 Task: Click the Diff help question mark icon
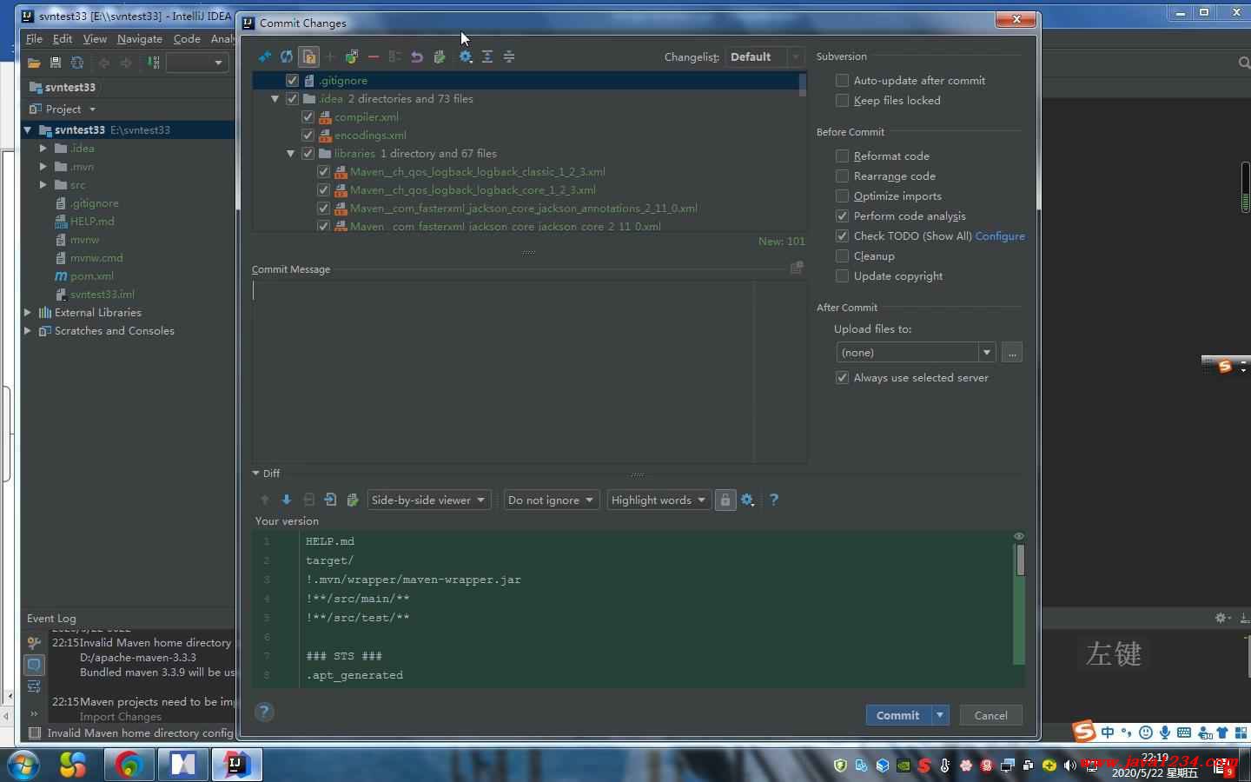[774, 500]
